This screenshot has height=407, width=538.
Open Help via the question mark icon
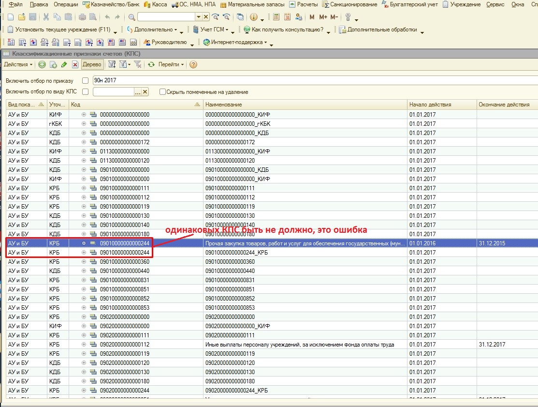[x=193, y=64]
